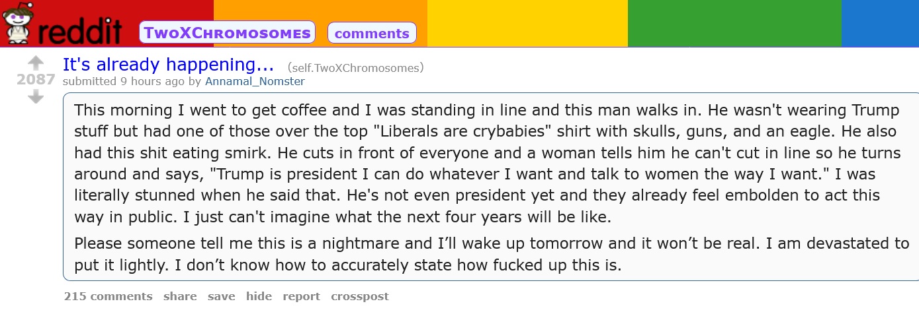Open the post title "It's already happening..."
919x314 pixels.
tap(168, 65)
